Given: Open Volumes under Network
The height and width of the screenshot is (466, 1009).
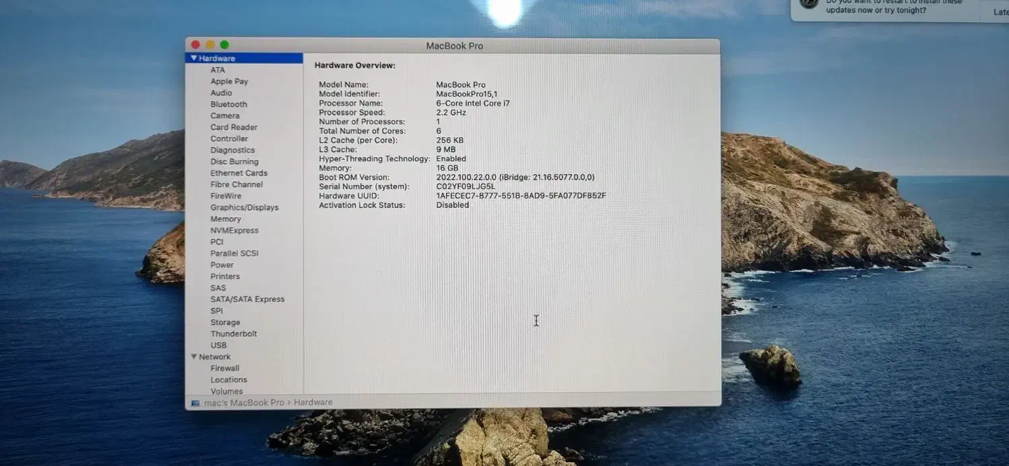Looking at the screenshot, I should pyautogui.click(x=227, y=391).
